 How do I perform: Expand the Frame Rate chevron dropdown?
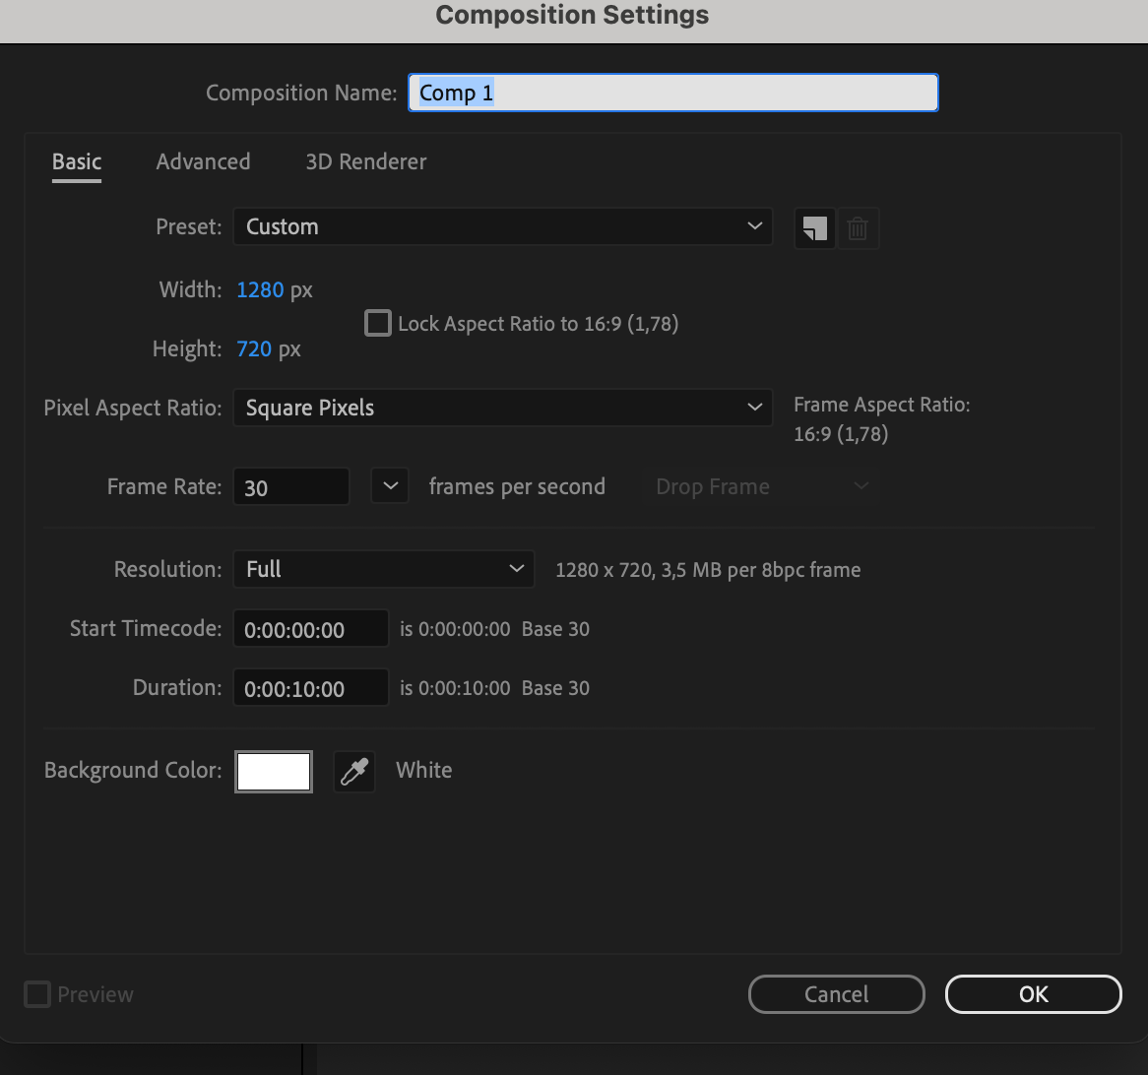tap(390, 485)
